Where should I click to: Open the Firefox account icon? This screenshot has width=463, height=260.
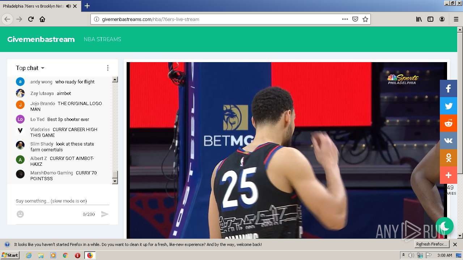pyautogui.click(x=442, y=19)
